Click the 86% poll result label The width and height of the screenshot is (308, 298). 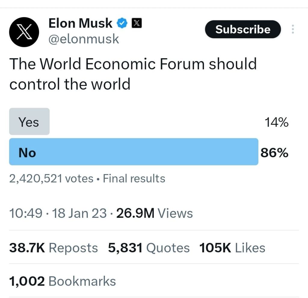274,153
